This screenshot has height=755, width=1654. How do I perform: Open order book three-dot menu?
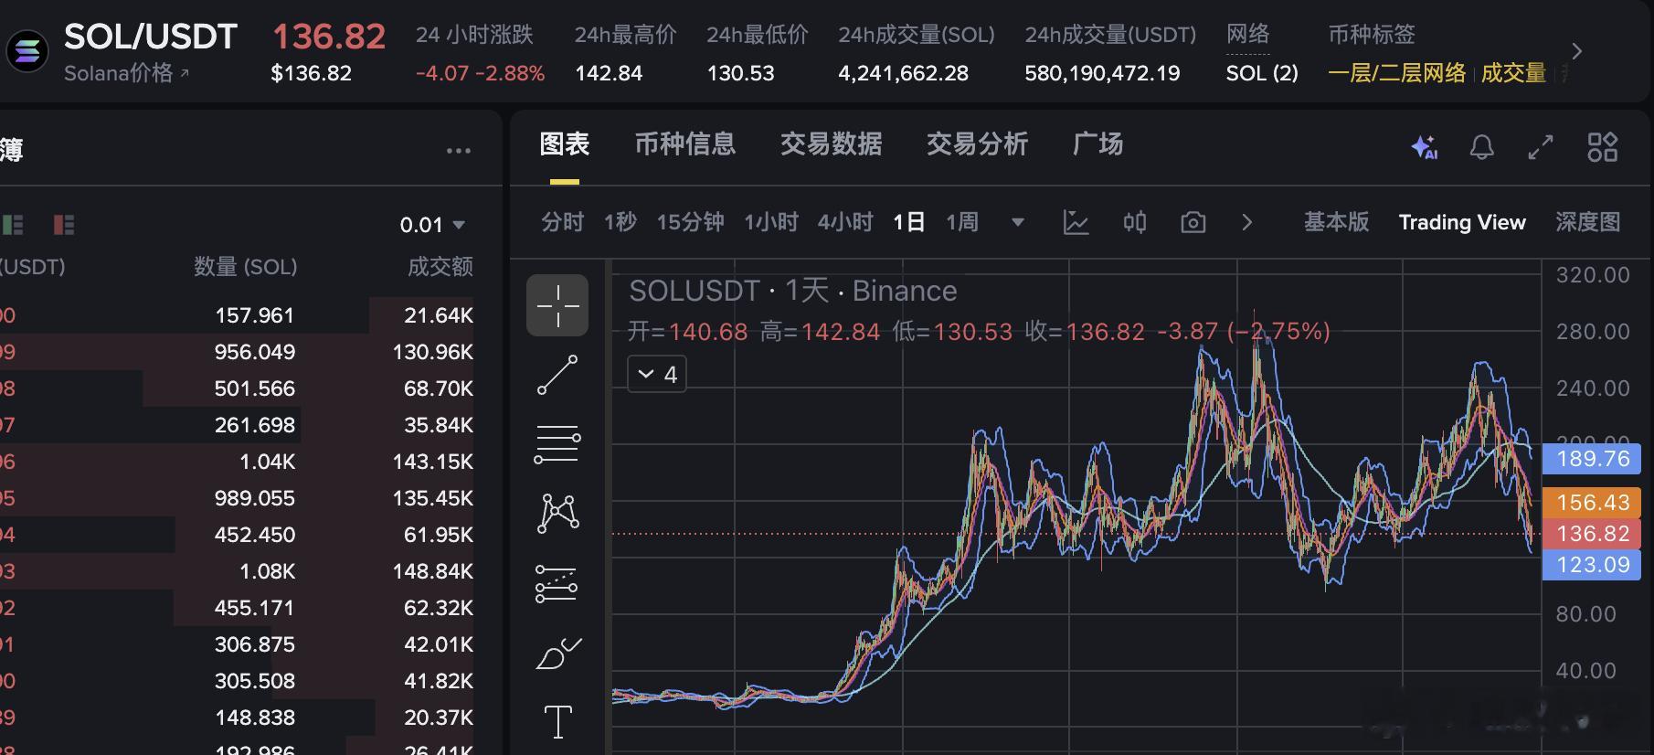tap(459, 151)
